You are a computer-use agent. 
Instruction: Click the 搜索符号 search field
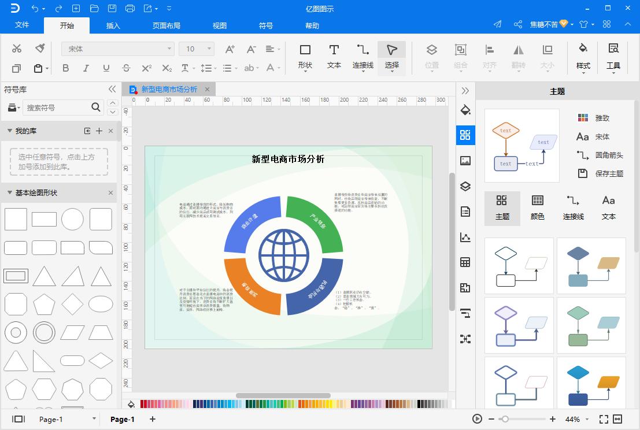(x=57, y=108)
